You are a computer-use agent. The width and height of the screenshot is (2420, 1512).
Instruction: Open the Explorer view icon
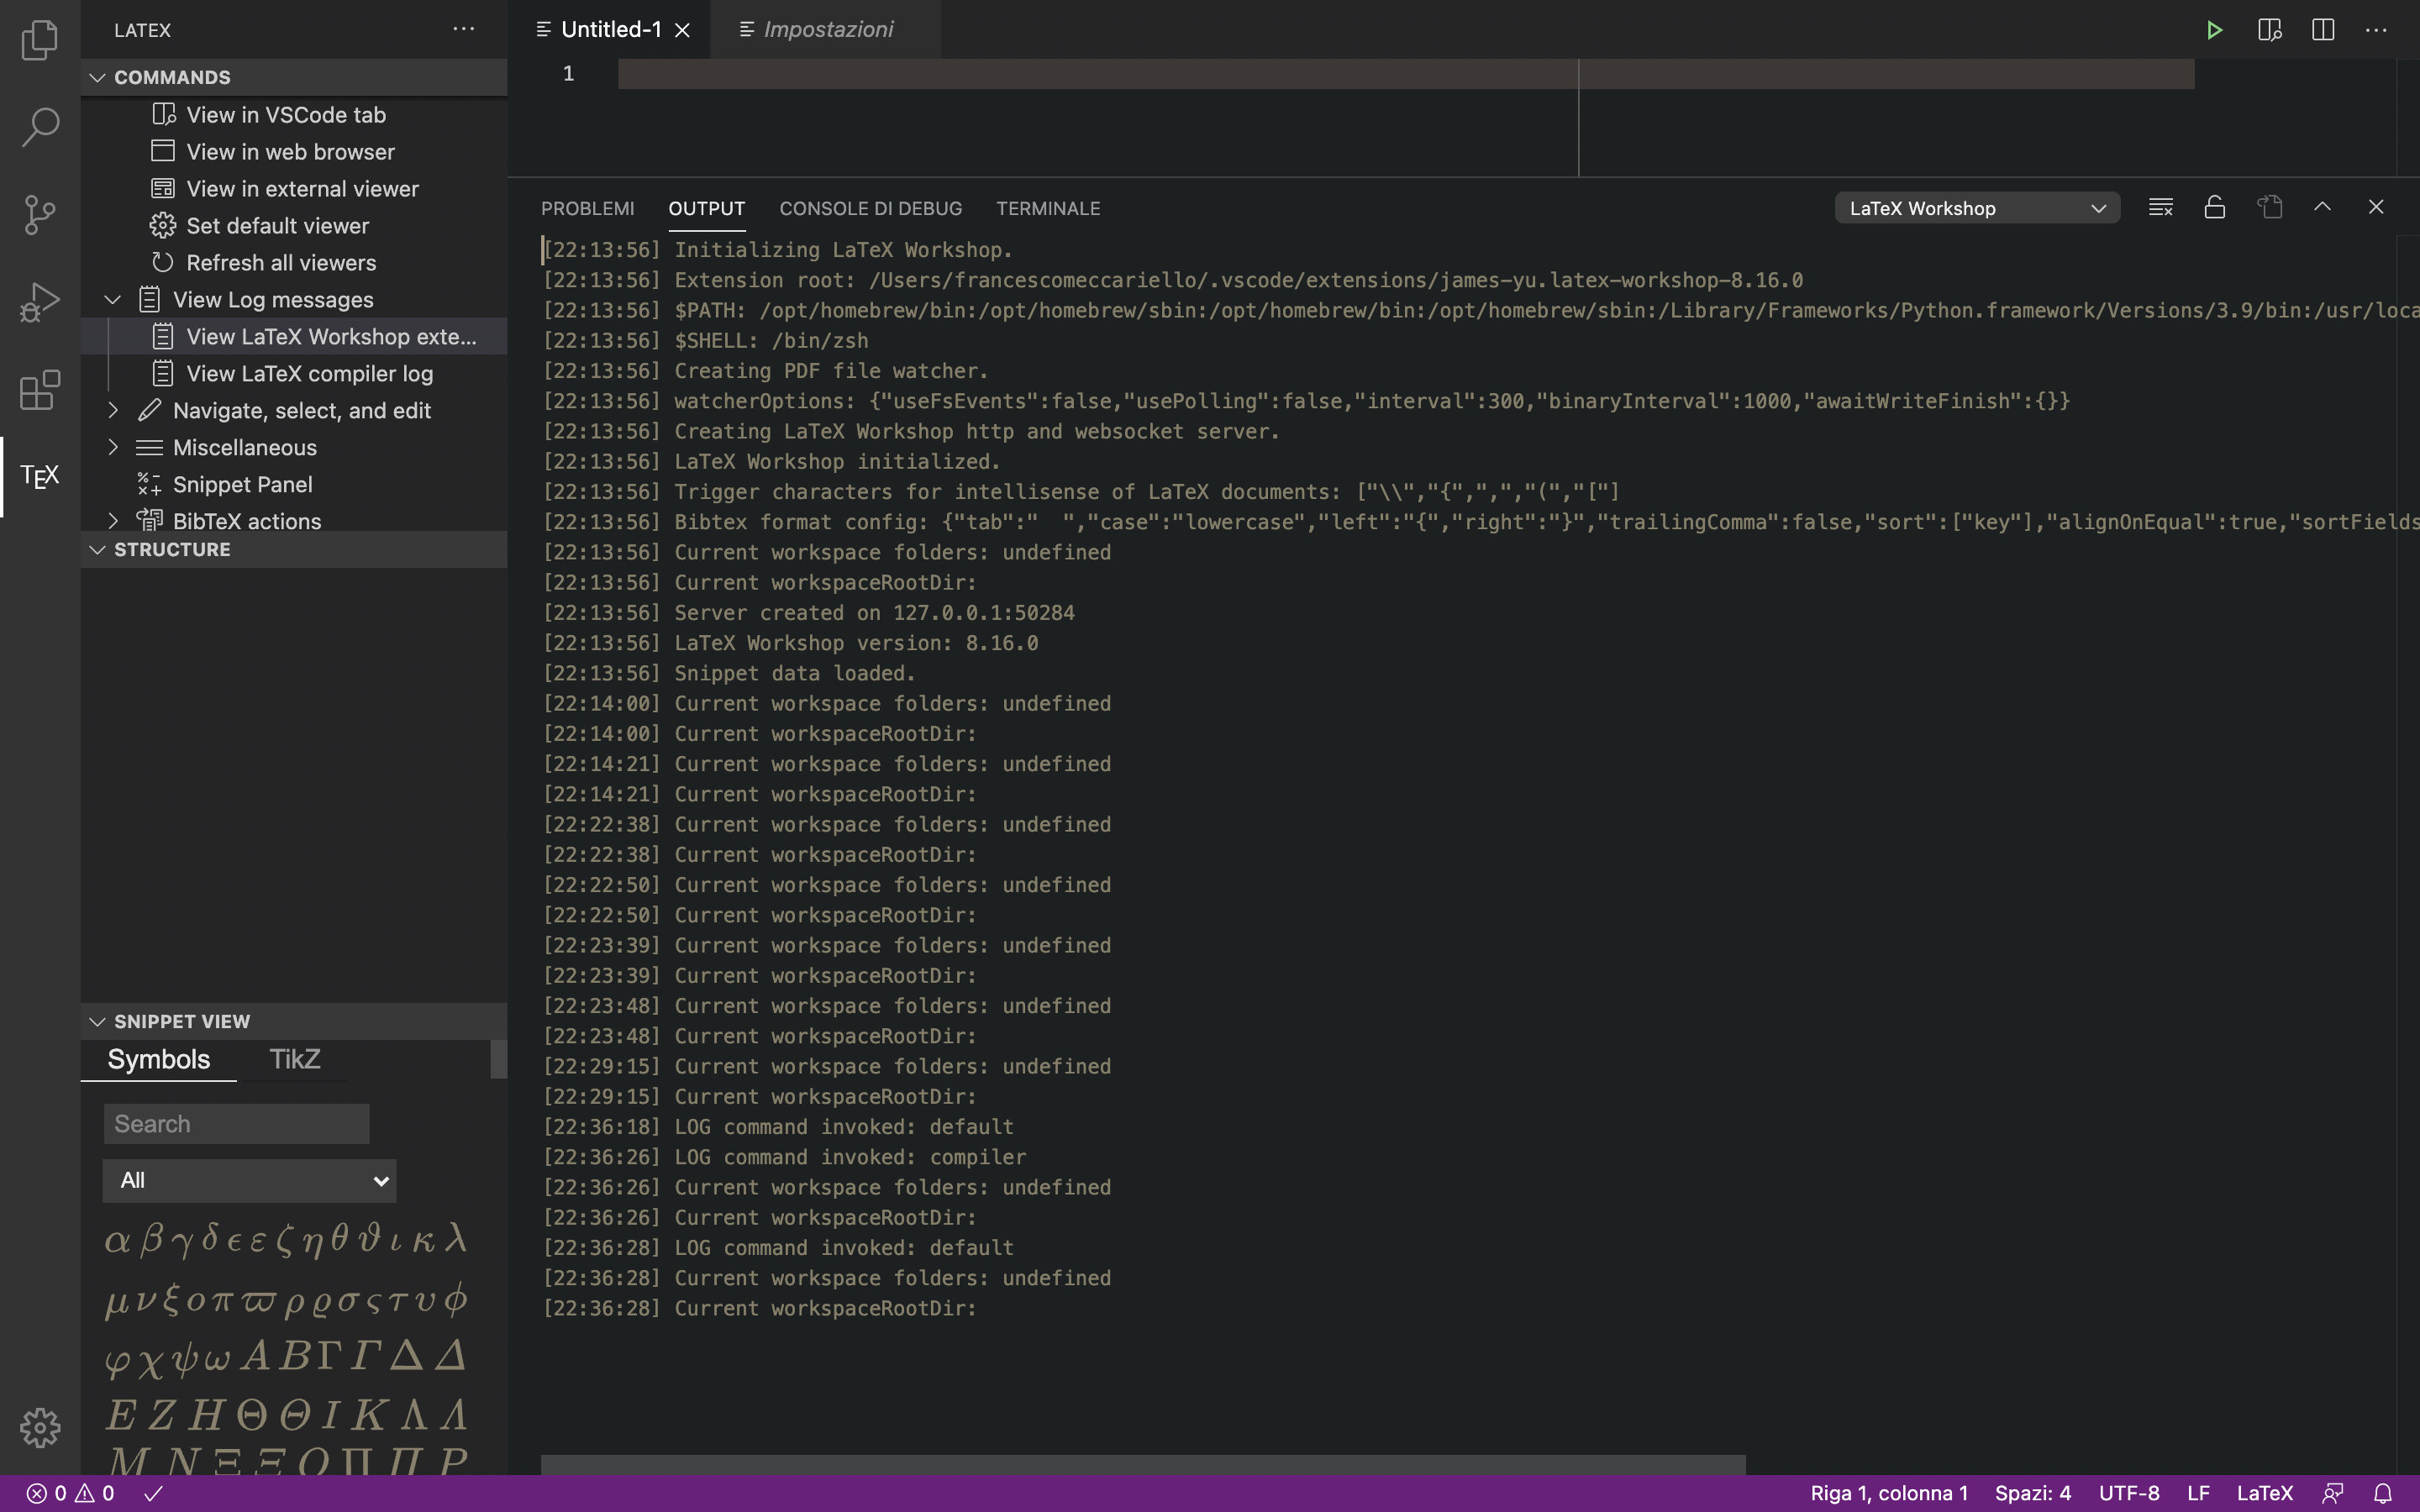(x=39, y=40)
